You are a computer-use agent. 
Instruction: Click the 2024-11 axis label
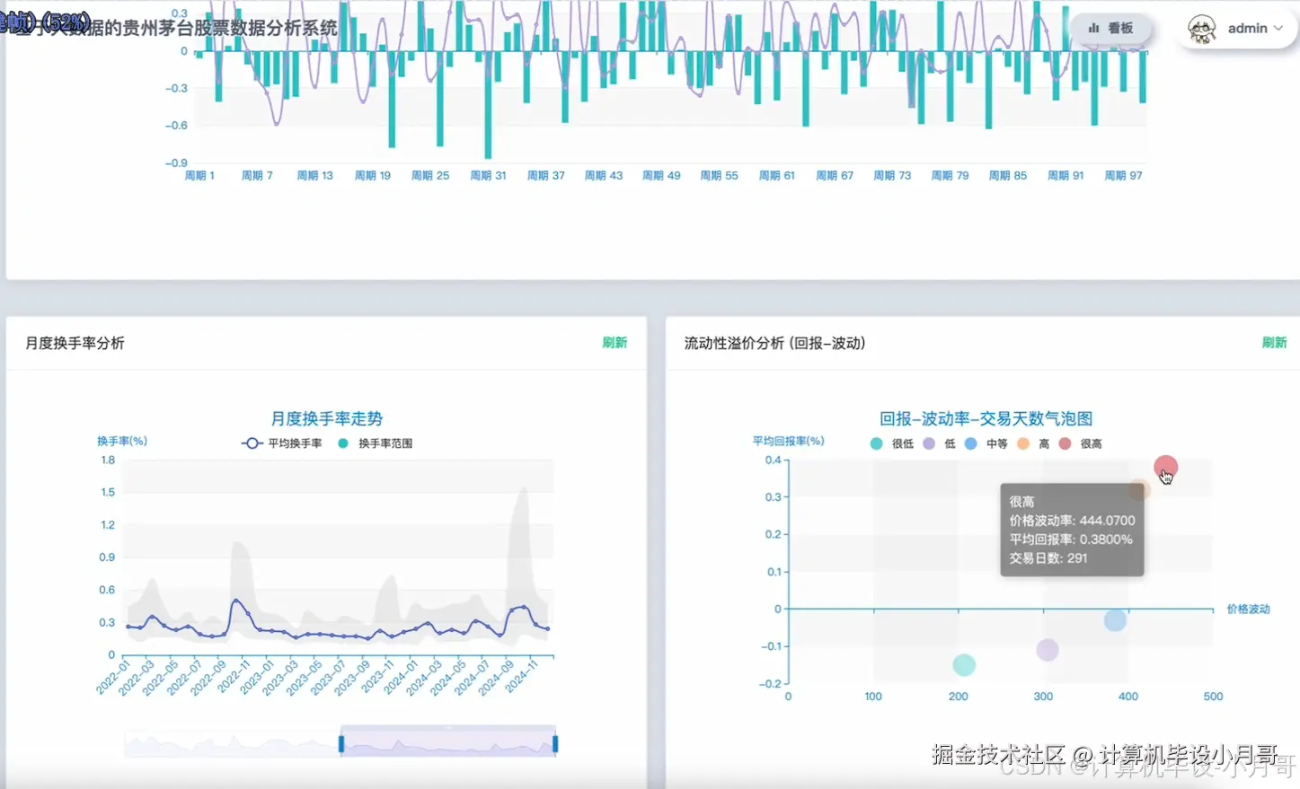[x=520, y=677]
